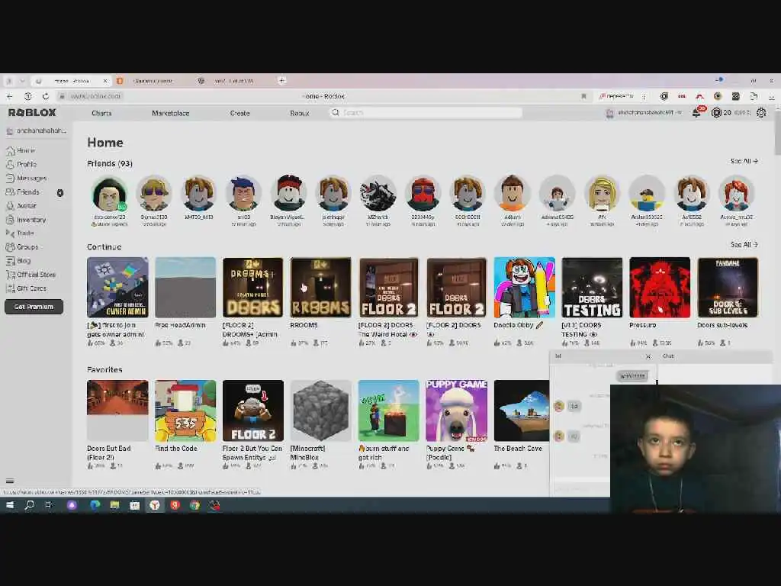Screen dimensions: 781x586
Task: Open the DROOMS+ DOORS game thumbnail
Action: click(x=253, y=287)
